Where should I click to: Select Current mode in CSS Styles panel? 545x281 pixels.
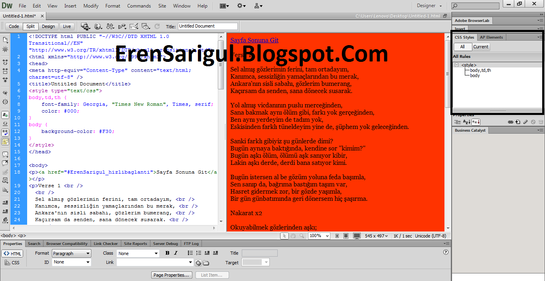[481, 47]
